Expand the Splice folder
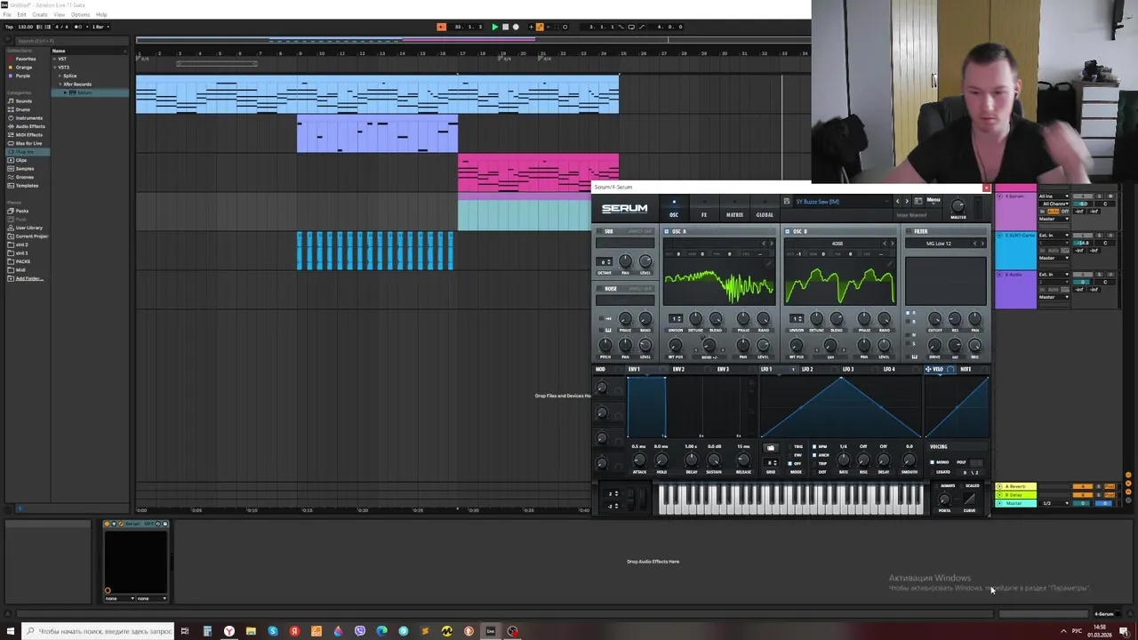The height and width of the screenshot is (640, 1138). coord(60,76)
